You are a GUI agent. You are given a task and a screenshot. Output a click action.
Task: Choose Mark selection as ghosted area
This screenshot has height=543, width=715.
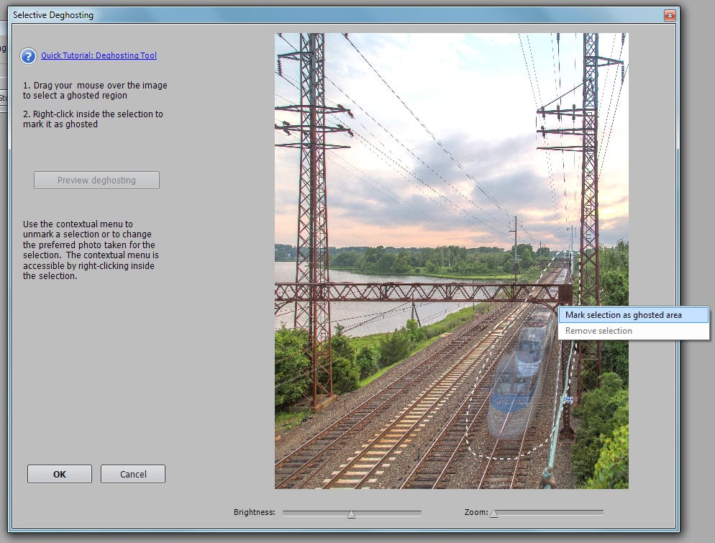tap(623, 315)
